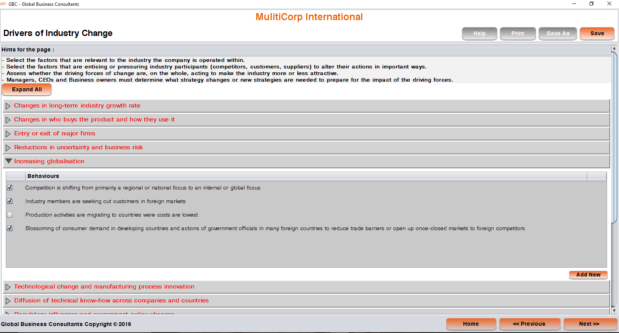
Task: Click Diffusion of technical know-how heading
Action: click(111, 301)
